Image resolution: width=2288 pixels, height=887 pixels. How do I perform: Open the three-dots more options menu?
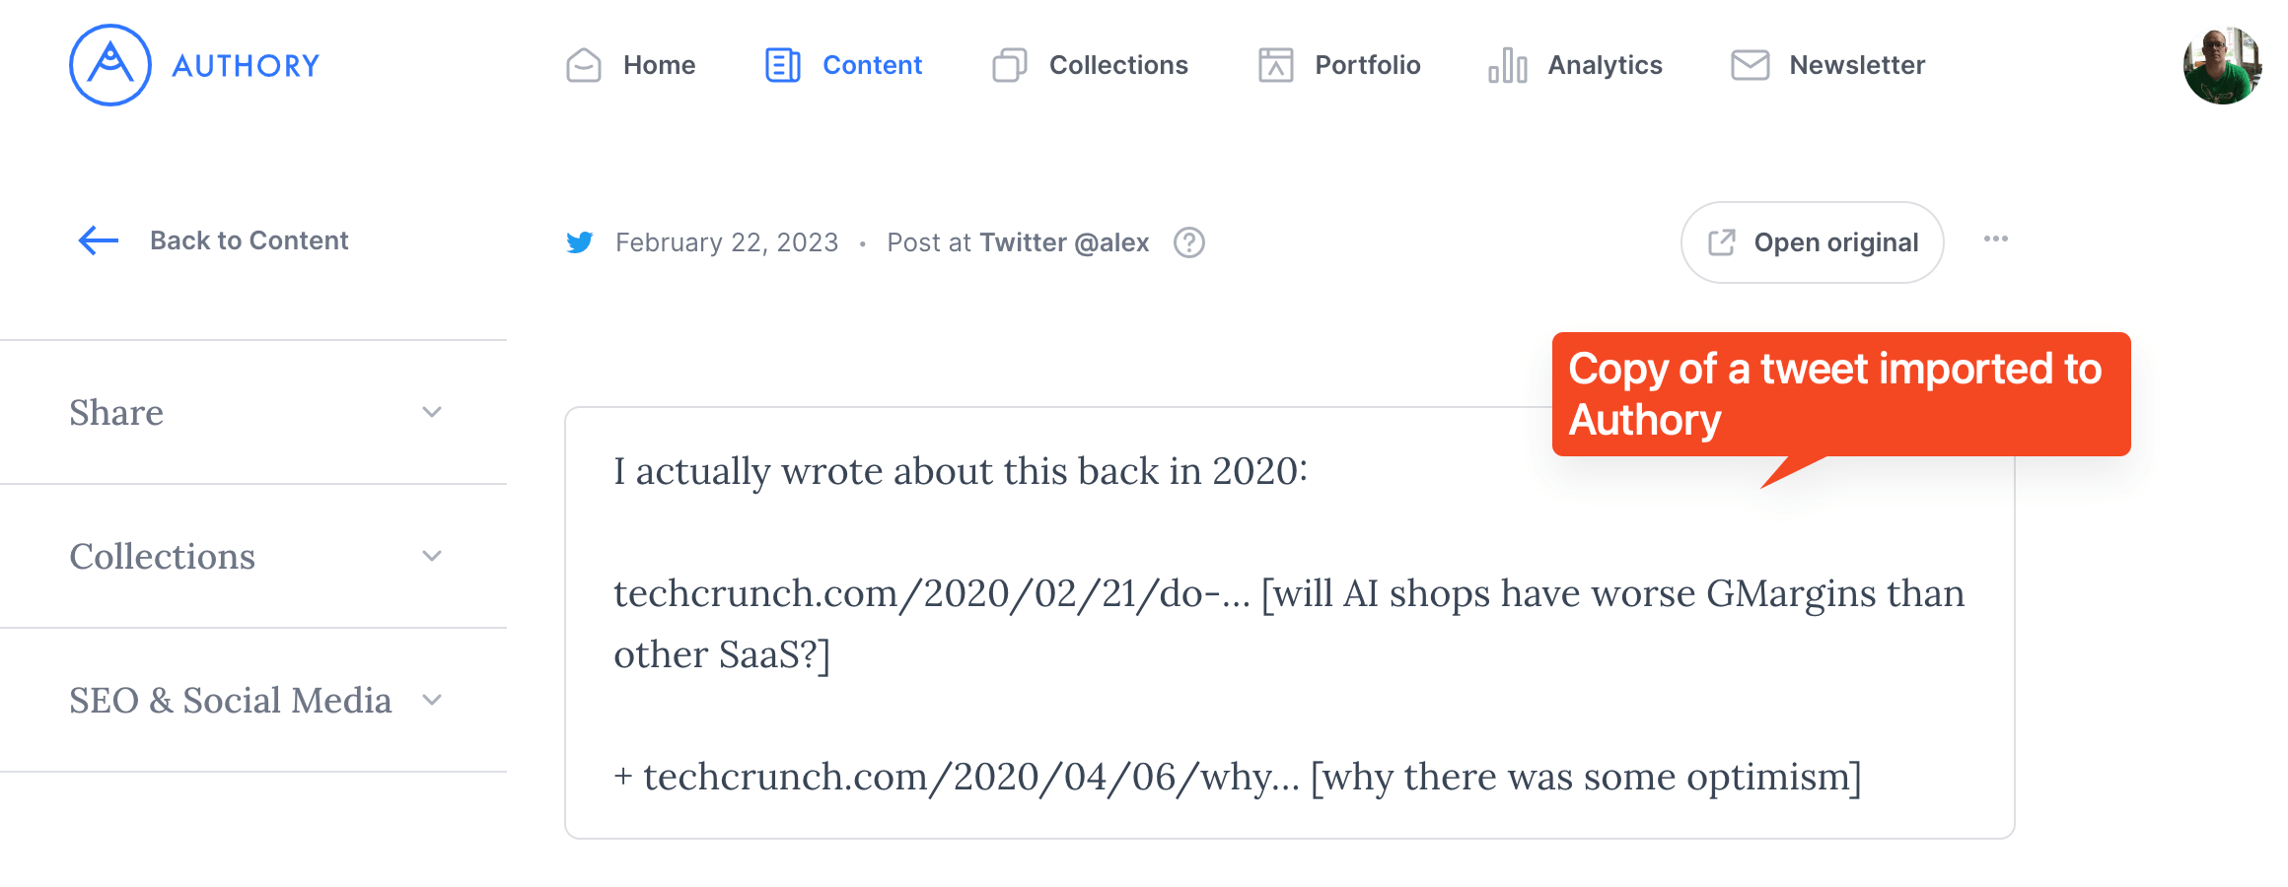1996,239
